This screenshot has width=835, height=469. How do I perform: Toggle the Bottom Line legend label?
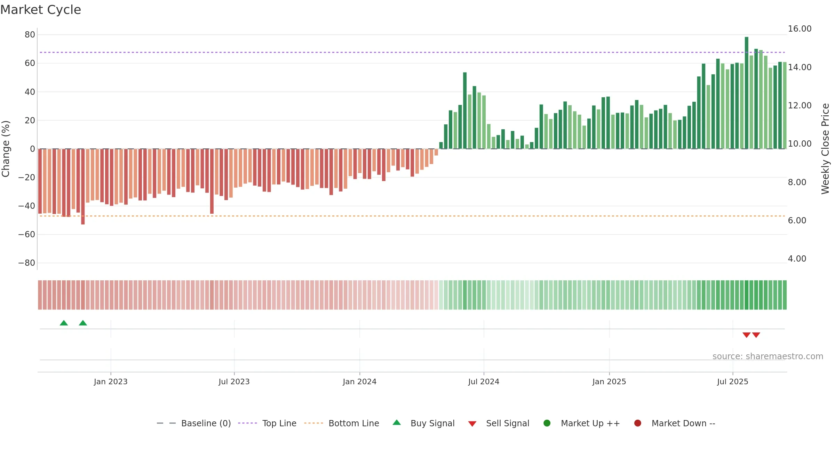[x=354, y=423]
